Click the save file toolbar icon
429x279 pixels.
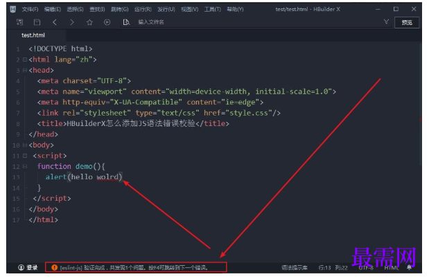(x=37, y=22)
